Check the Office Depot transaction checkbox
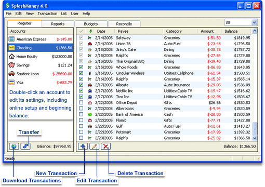This screenshot has width=265, height=187. point(81,102)
